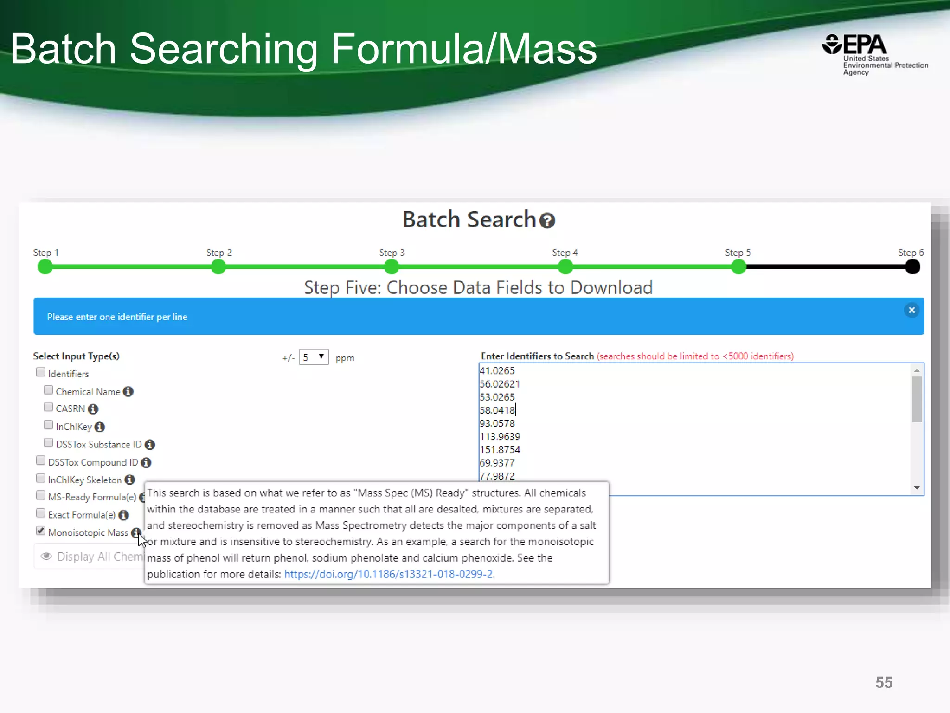Viewport: 950px width, 713px height.
Task: Click the 69.9377 mass entry
Action: (497, 463)
